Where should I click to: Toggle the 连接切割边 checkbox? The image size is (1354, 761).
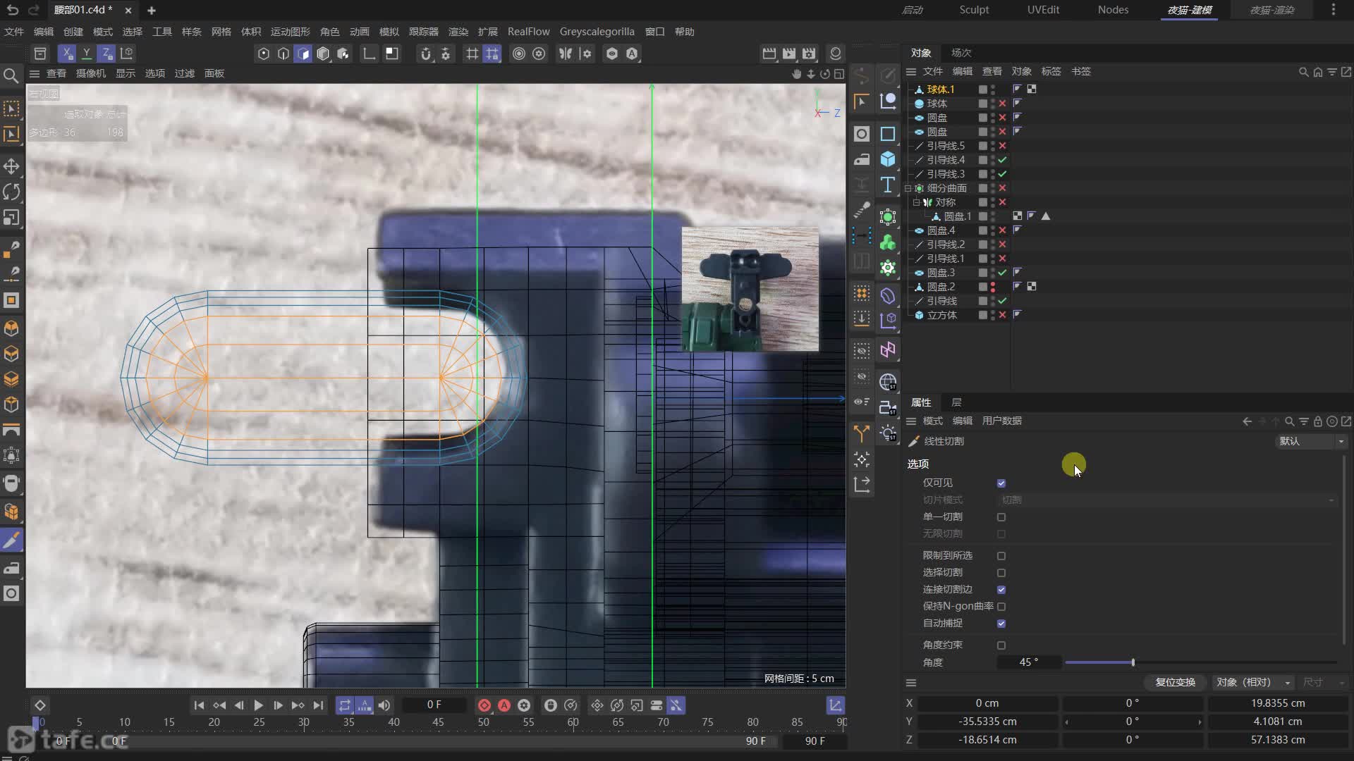(x=1001, y=590)
